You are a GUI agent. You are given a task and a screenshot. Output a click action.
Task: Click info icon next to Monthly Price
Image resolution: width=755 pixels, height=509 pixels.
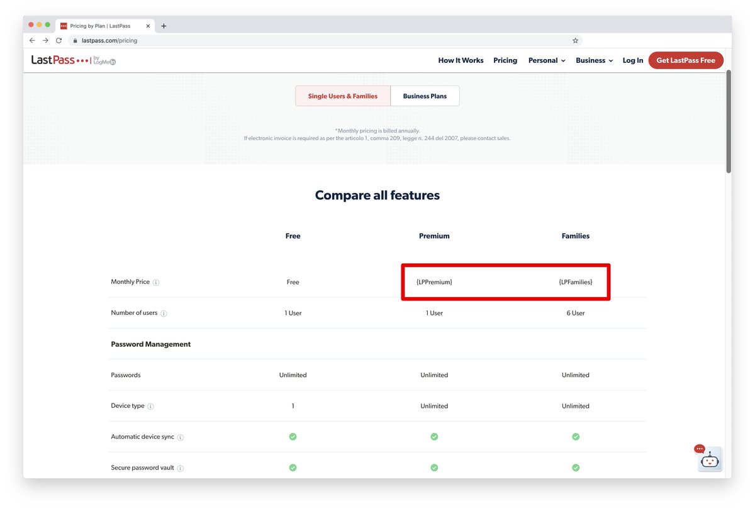pyautogui.click(x=156, y=283)
